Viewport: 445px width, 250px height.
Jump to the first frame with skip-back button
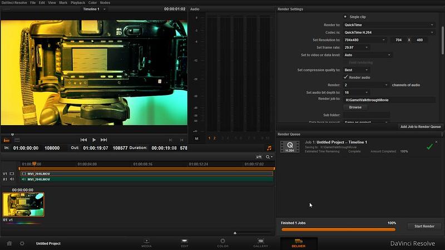83,139
